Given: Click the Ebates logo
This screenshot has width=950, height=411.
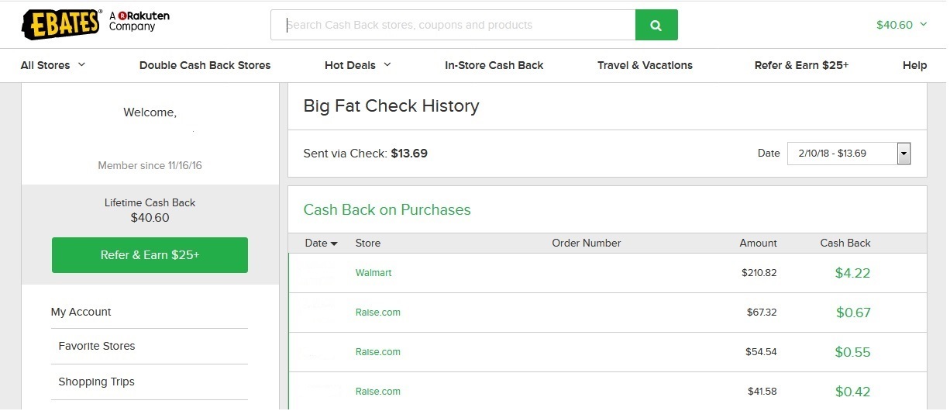Looking at the screenshot, I should (62, 25).
